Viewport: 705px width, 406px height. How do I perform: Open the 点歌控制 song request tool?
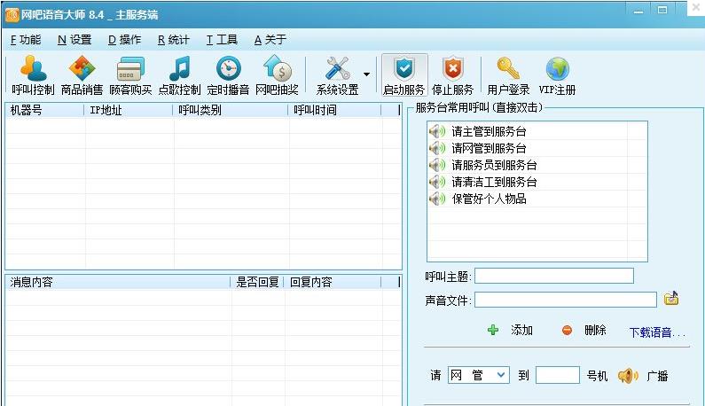(179, 75)
